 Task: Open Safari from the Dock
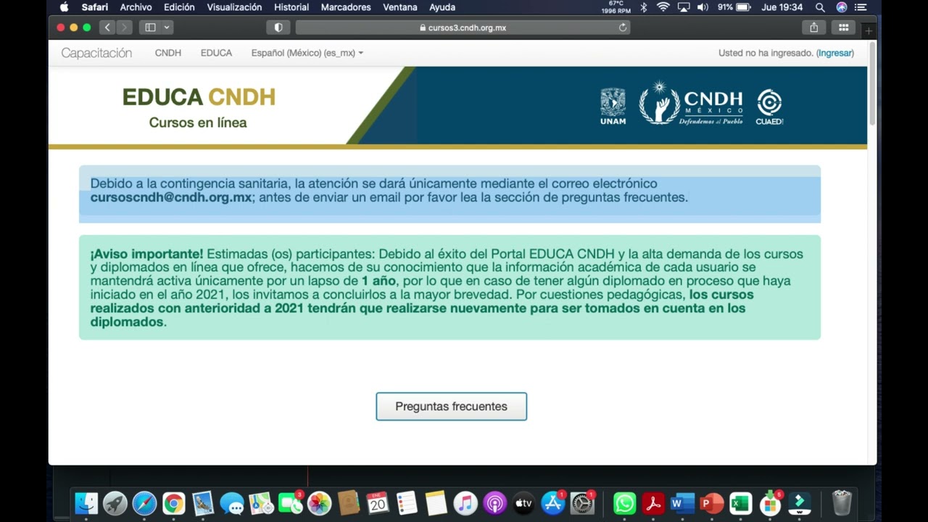coord(144,502)
